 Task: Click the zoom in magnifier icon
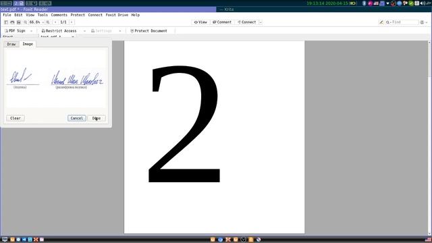48,22
